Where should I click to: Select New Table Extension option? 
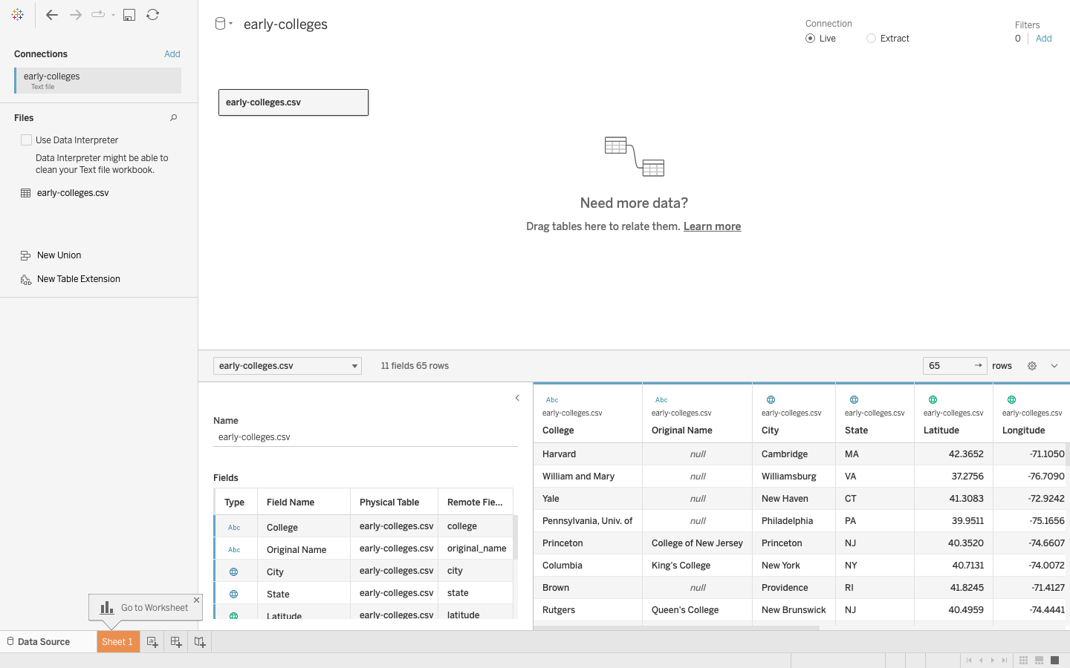pyautogui.click(x=79, y=279)
